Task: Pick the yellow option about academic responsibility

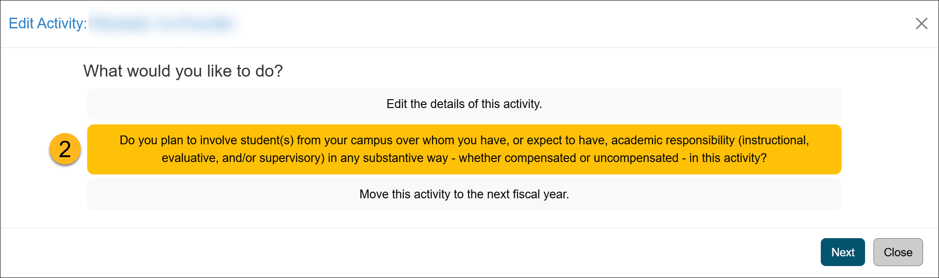Action: pyautogui.click(x=464, y=149)
